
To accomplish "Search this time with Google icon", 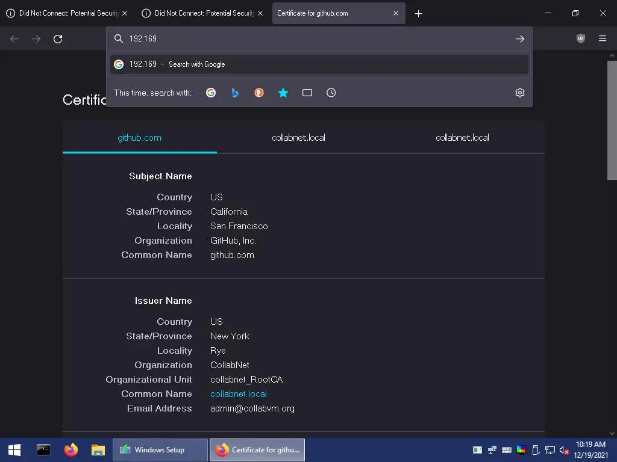I will [x=211, y=93].
